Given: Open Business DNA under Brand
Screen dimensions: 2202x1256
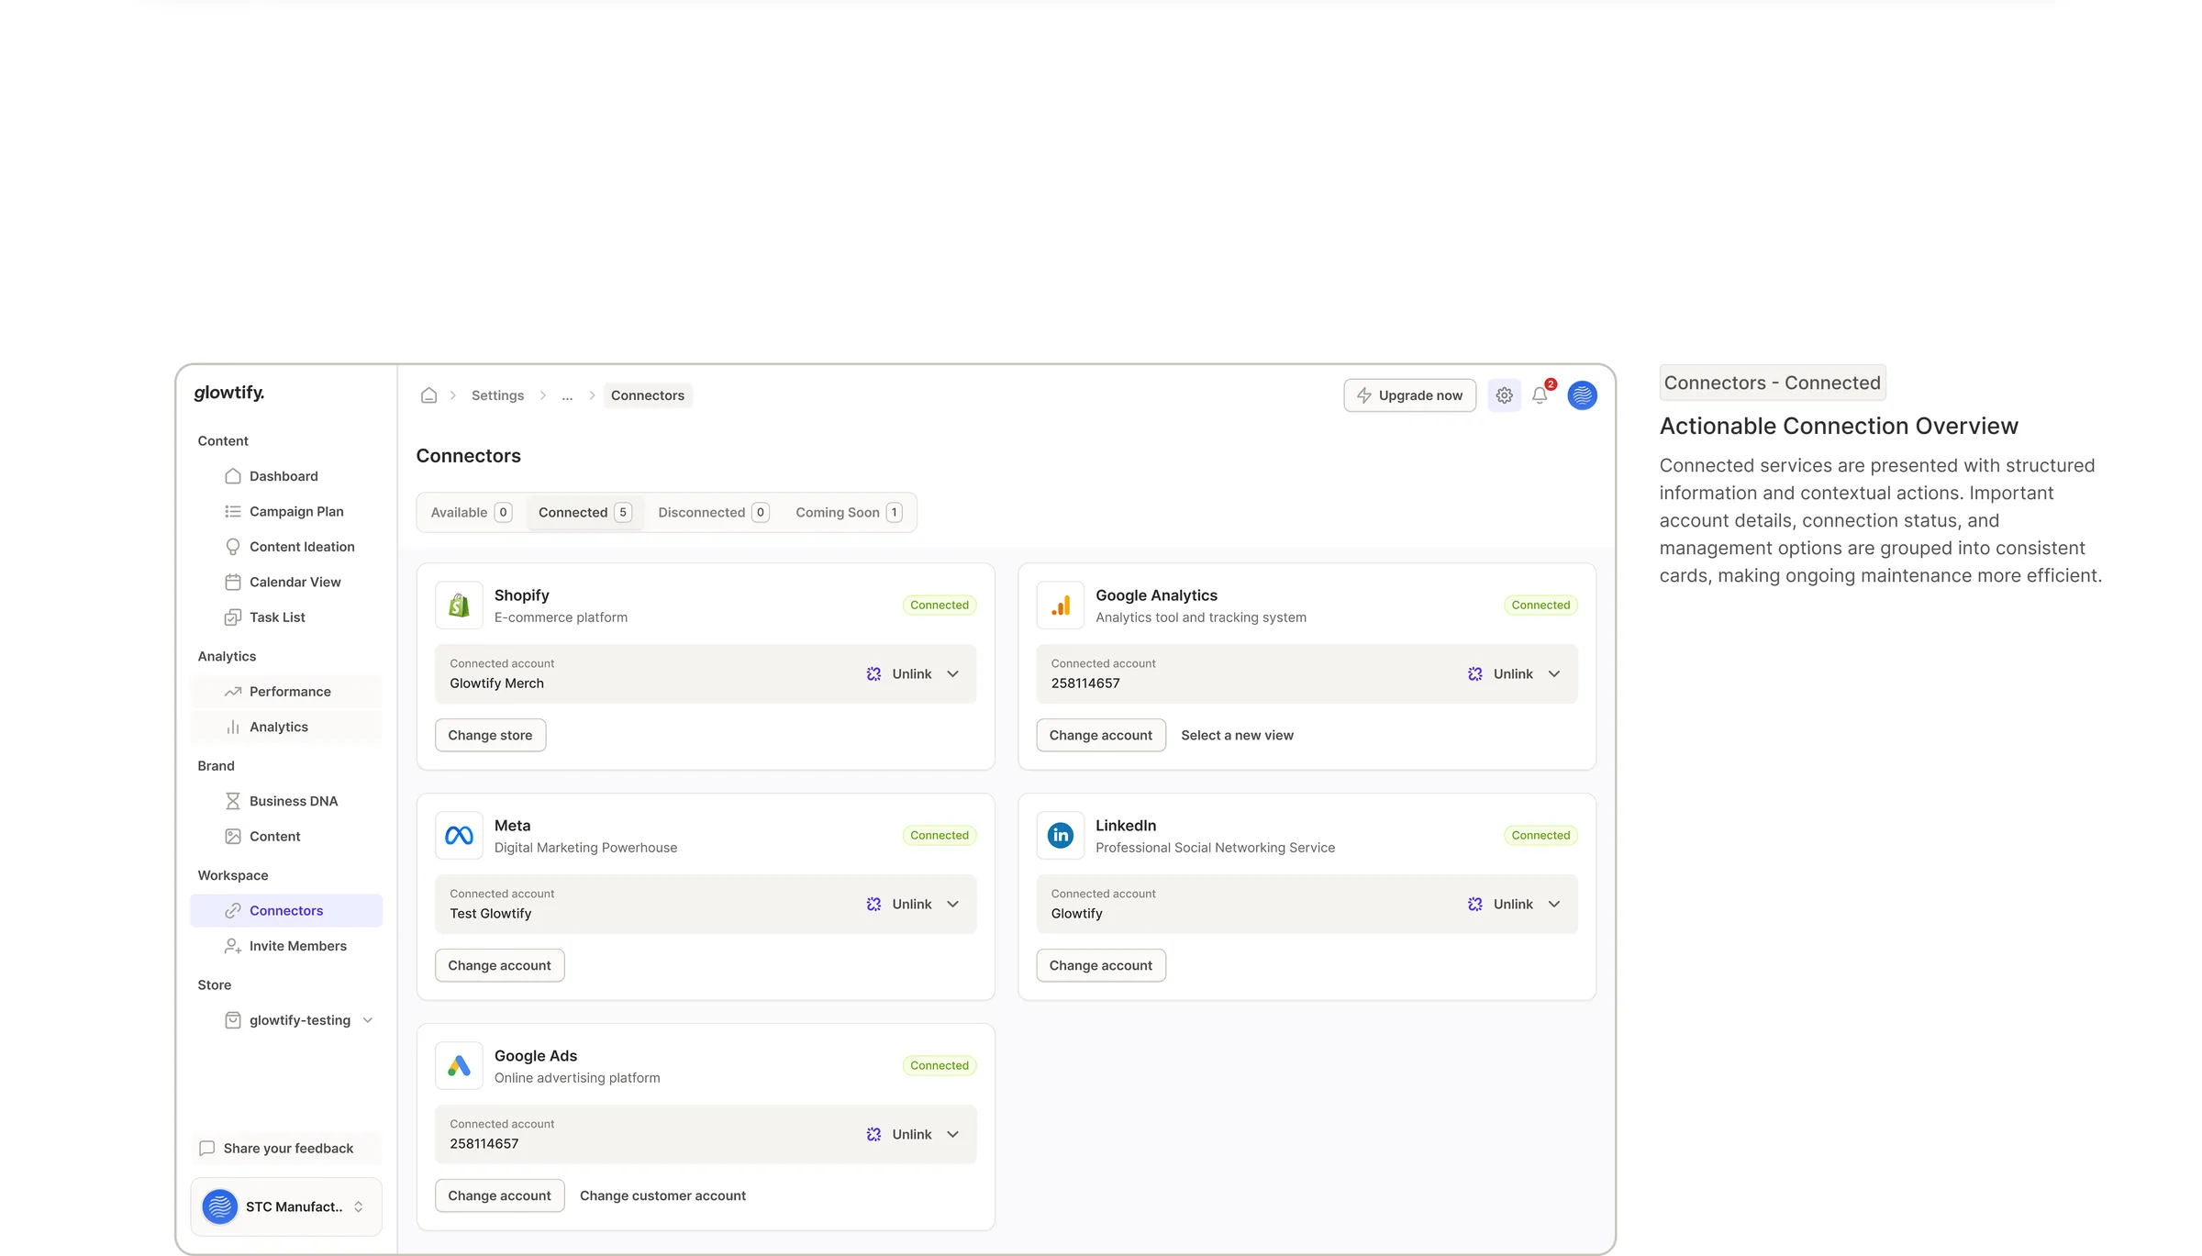Looking at the screenshot, I should click(x=286, y=801).
